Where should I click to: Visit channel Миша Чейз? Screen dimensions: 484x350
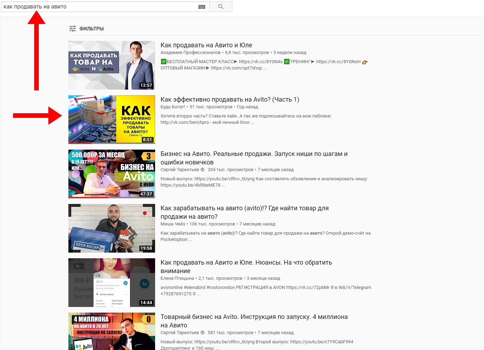coord(173,224)
